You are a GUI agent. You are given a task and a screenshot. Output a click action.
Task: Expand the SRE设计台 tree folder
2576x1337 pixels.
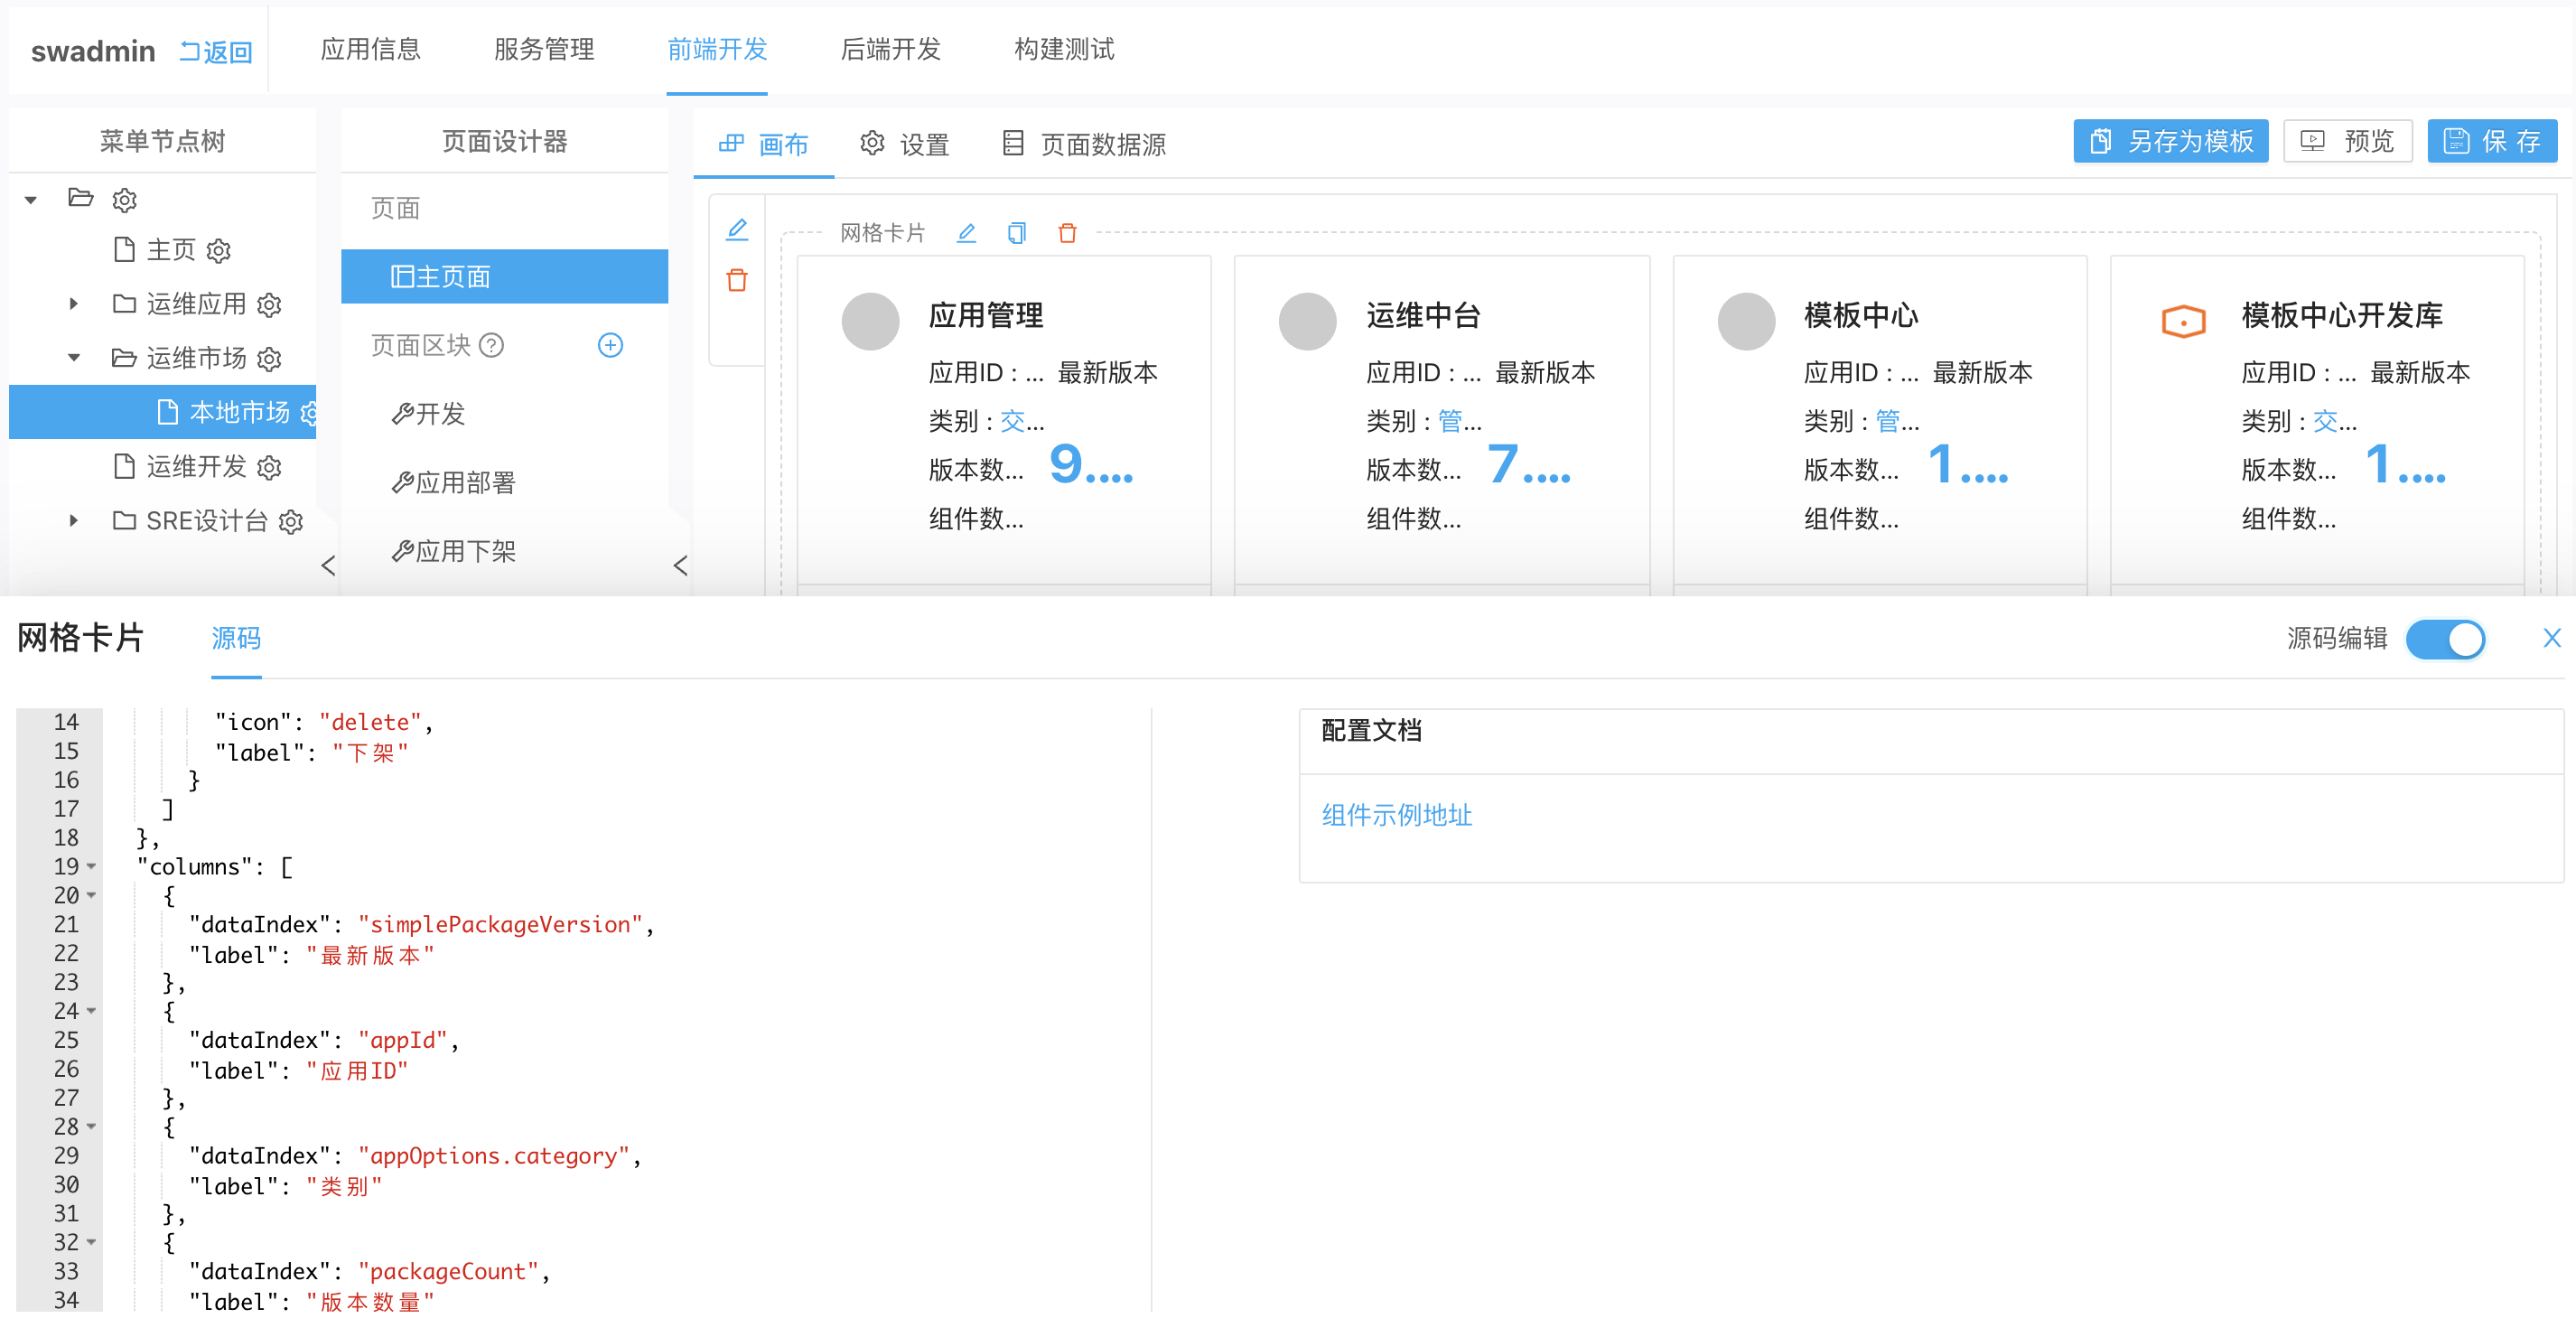(x=73, y=521)
